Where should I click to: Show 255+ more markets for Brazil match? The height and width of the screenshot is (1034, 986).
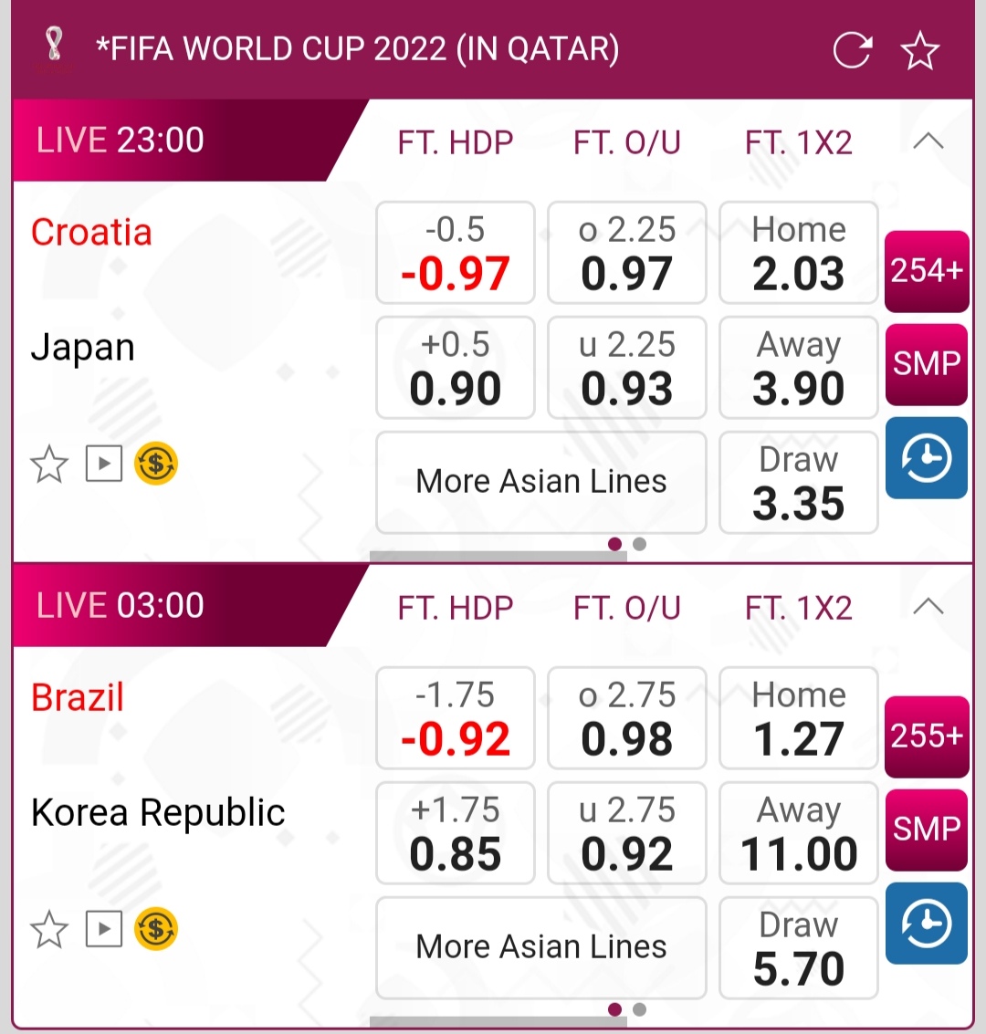click(926, 736)
